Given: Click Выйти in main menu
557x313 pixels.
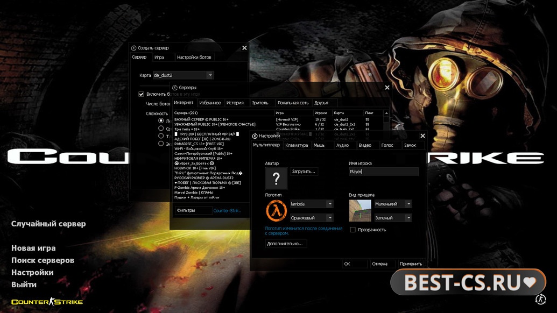Looking at the screenshot, I should click(x=24, y=284).
